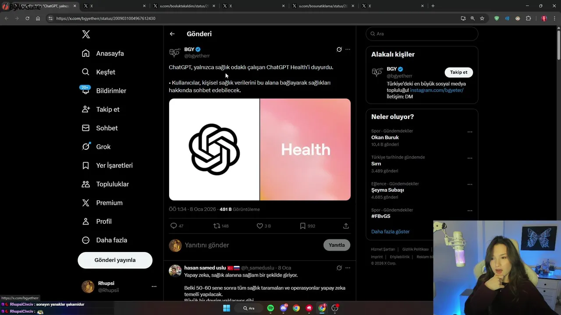Screen dimensions: 561x315
Task: Click the X logo in sidebar
Action: coord(86,35)
